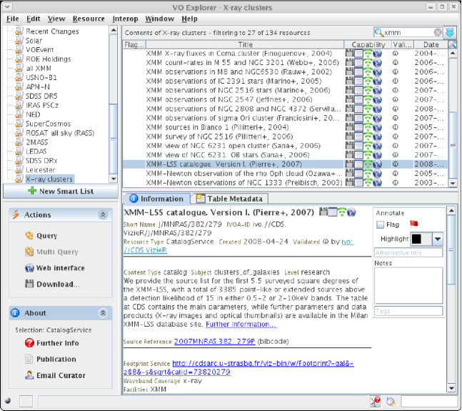The image size is (462, 411).
Task: Switch to the Table Metadata tab
Action: (230, 199)
